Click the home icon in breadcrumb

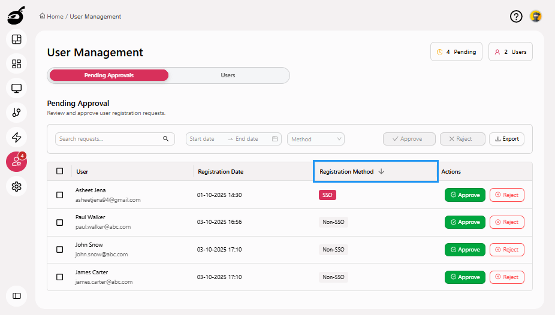(43, 16)
